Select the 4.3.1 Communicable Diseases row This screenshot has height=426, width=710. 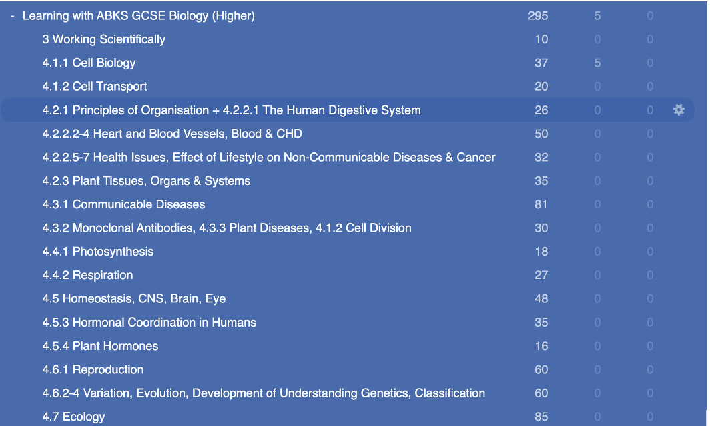click(121, 204)
